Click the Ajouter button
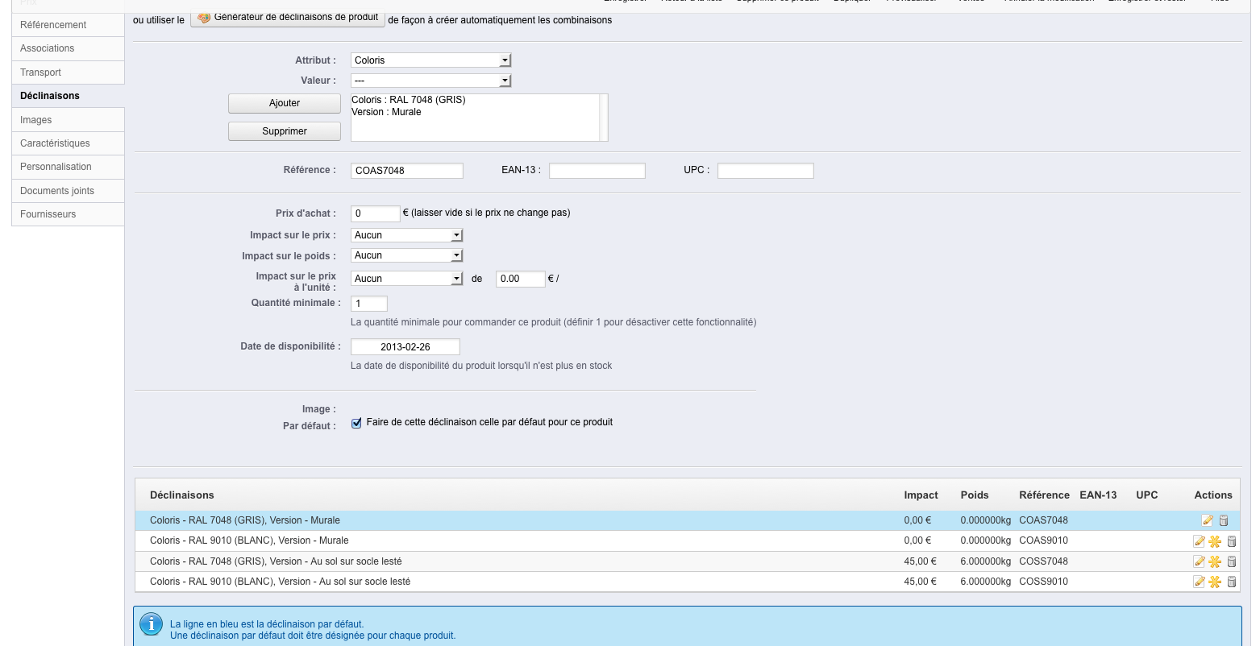The image size is (1260, 646). click(x=285, y=103)
